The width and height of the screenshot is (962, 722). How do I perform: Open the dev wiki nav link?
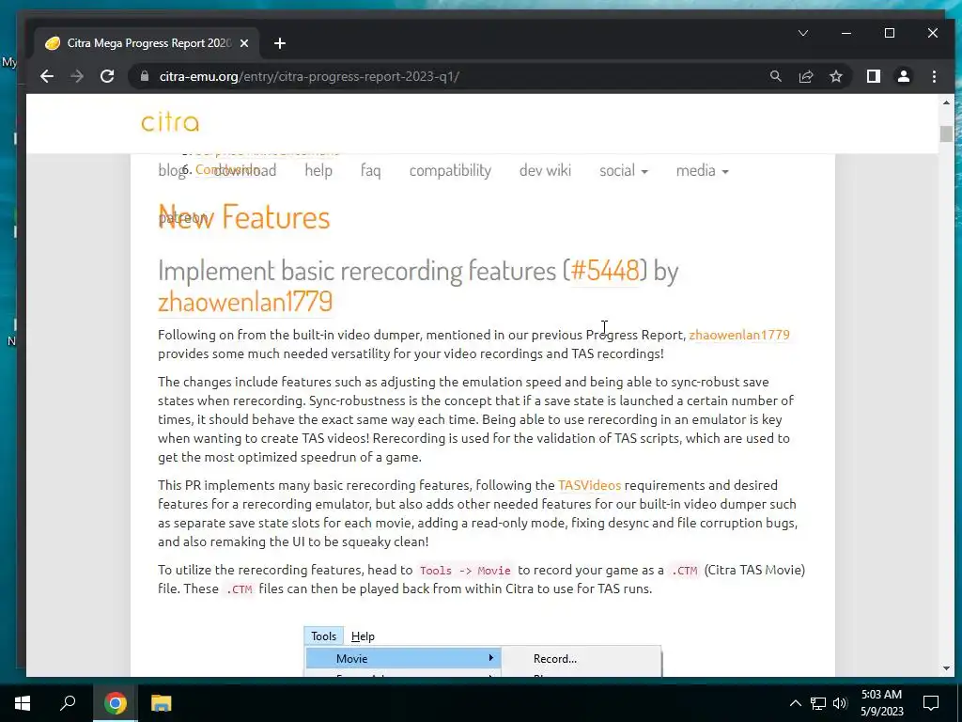point(545,170)
